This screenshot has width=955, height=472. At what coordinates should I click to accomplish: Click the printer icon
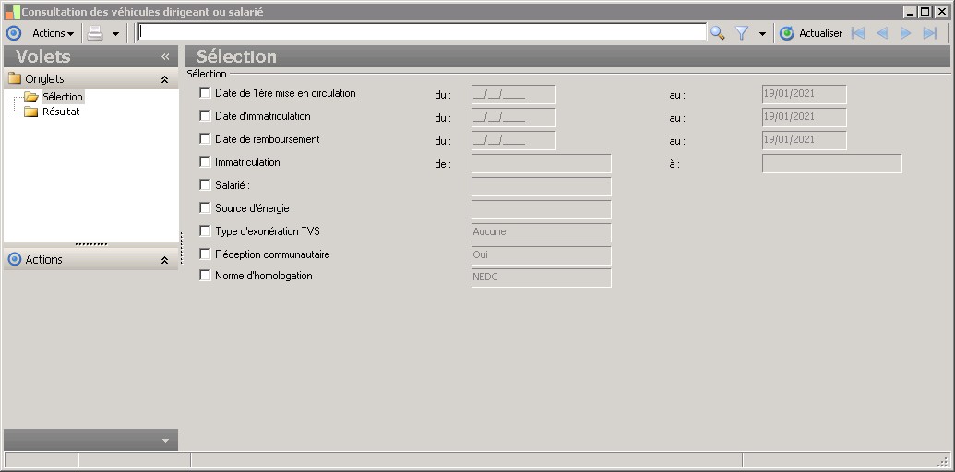(x=95, y=33)
